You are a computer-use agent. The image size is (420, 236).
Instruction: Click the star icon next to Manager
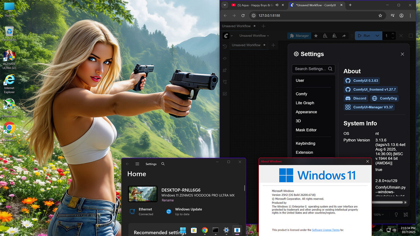pyautogui.click(x=316, y=36)
